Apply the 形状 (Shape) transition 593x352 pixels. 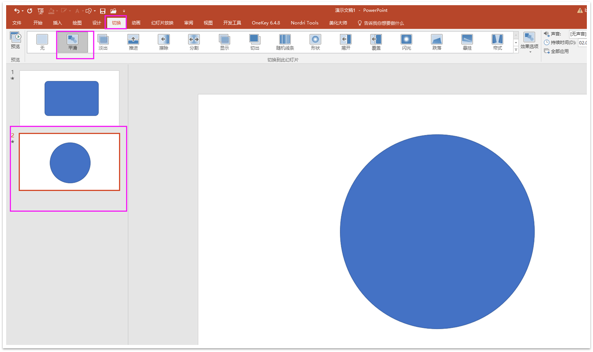pos(315,42)
